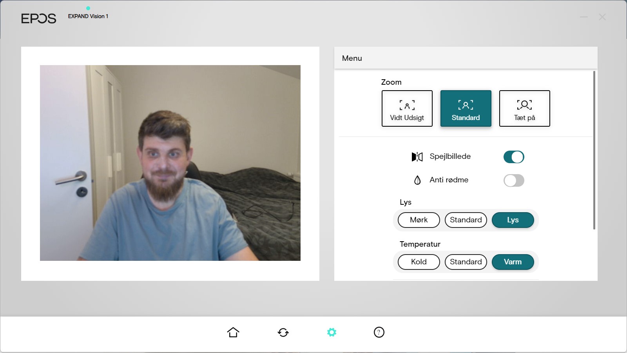Set Lys brightness to Mørk
Viewport: 627px width, 353px height.
[419, 220]
